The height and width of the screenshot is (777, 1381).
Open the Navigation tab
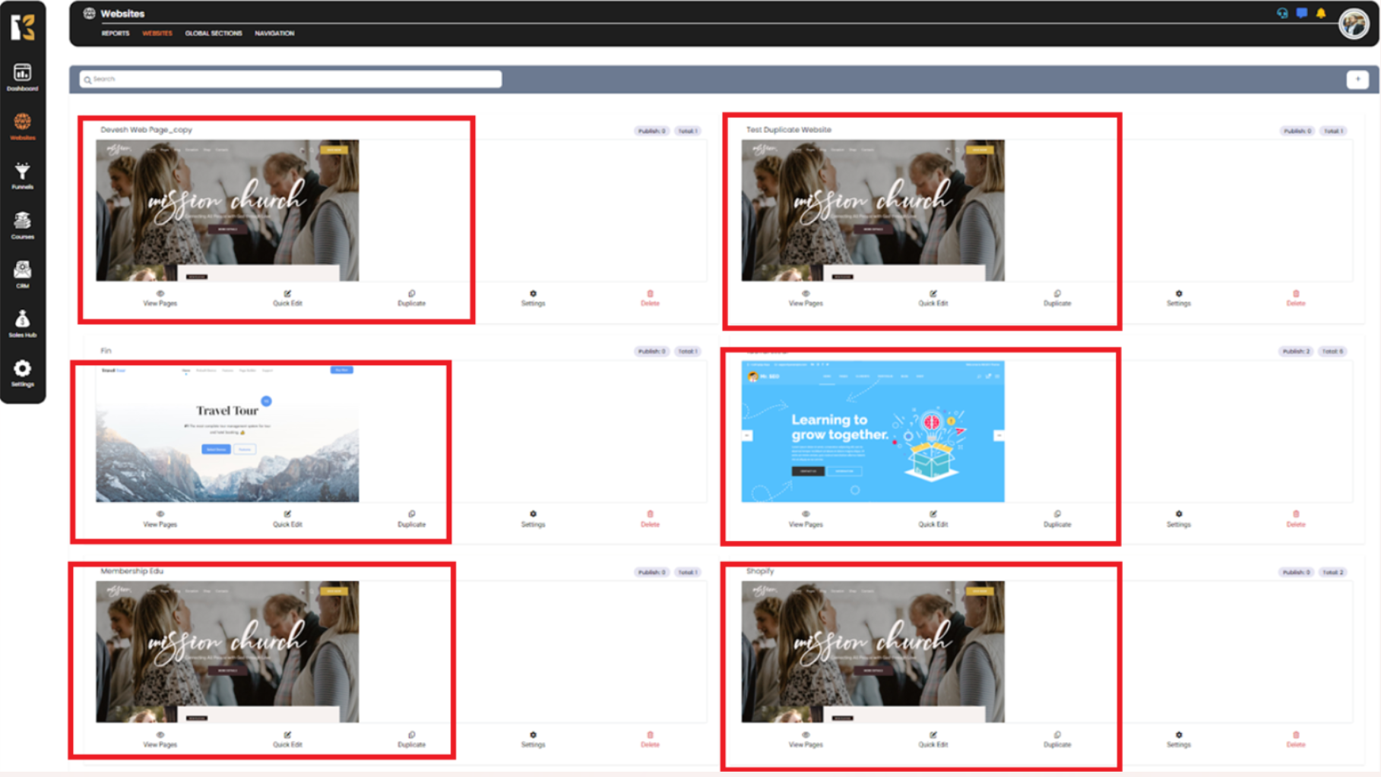click(274, 33)
